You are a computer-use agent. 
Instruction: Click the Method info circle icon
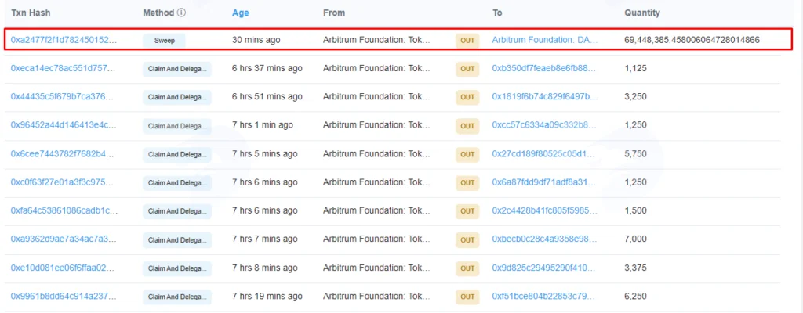pyautogui.click(x=181, y=13)
